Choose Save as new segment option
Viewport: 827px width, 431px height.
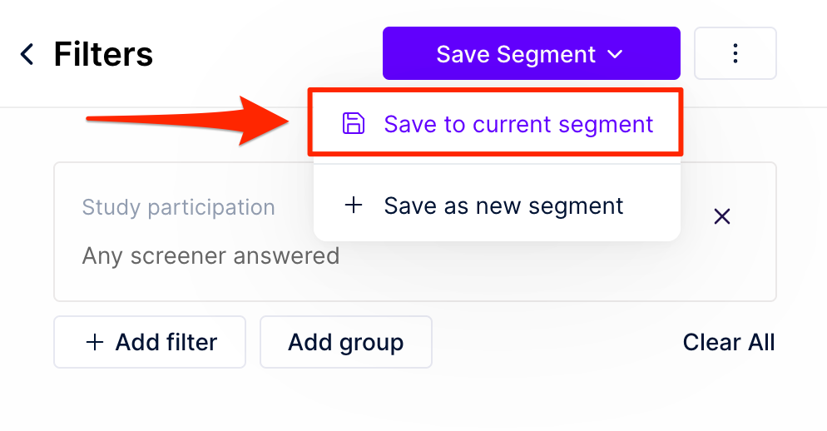pos(497,206)
